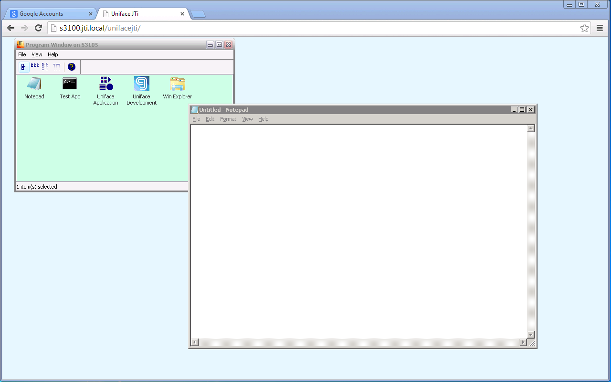Open the Edit menu in Notepad
611x382 pixels.
(210, 119)
